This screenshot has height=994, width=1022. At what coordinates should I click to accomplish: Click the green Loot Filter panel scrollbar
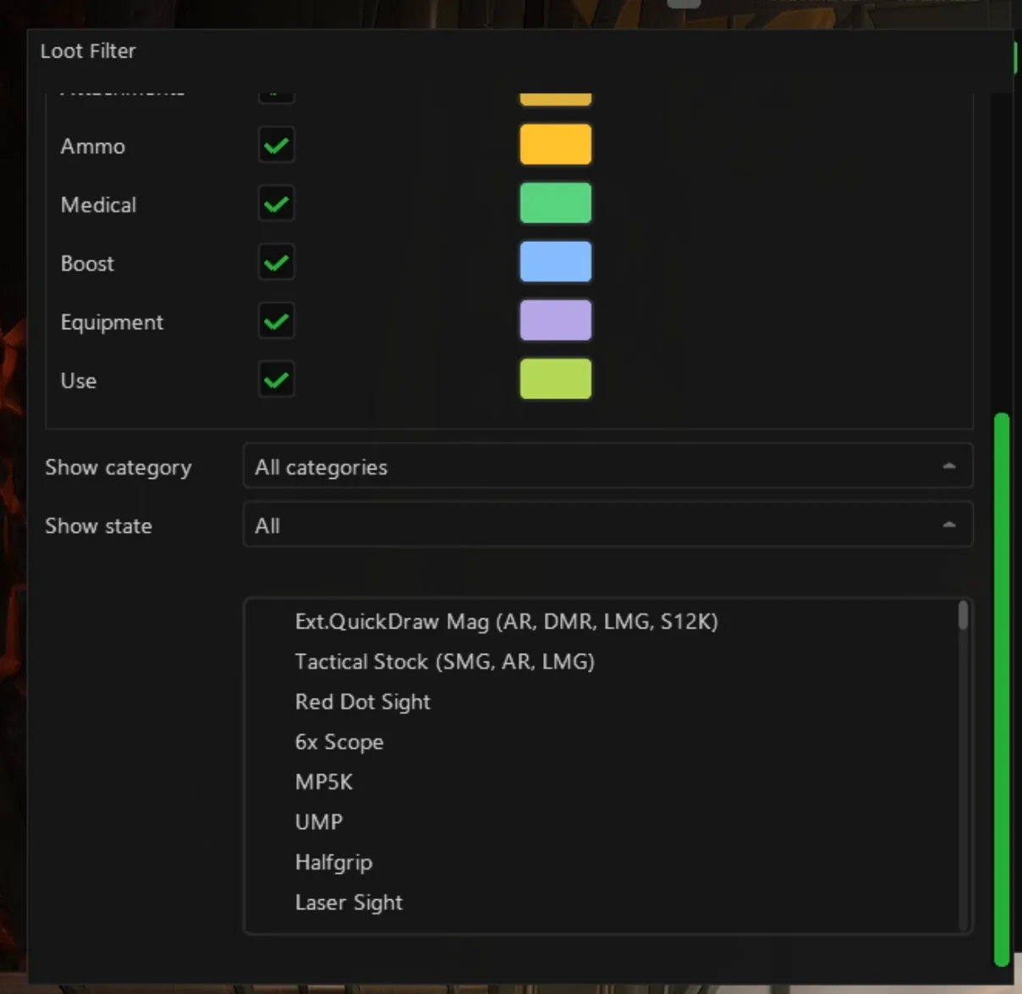1002,689
